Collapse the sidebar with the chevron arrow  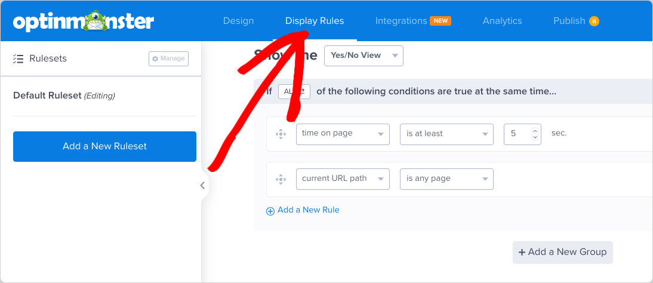click(202, 185)
